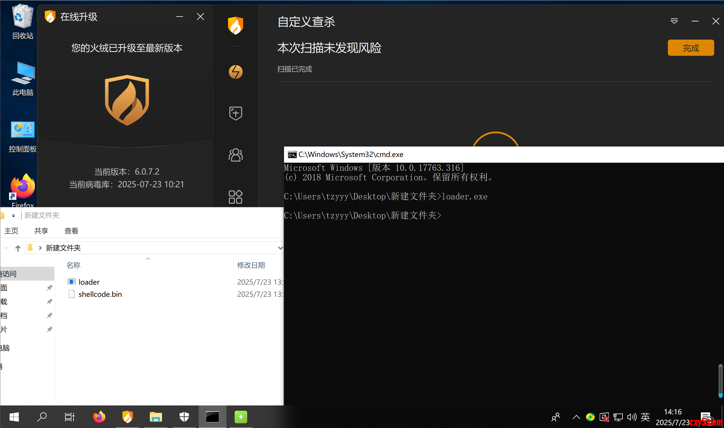Open the 共享 ribbon tab
724x428 pixels.
pos(41,231)
